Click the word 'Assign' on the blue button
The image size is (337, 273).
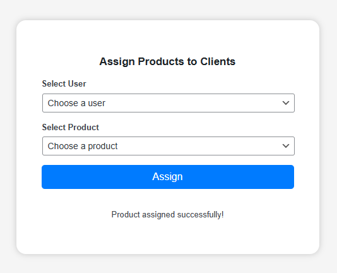click(x=167, y=177)
